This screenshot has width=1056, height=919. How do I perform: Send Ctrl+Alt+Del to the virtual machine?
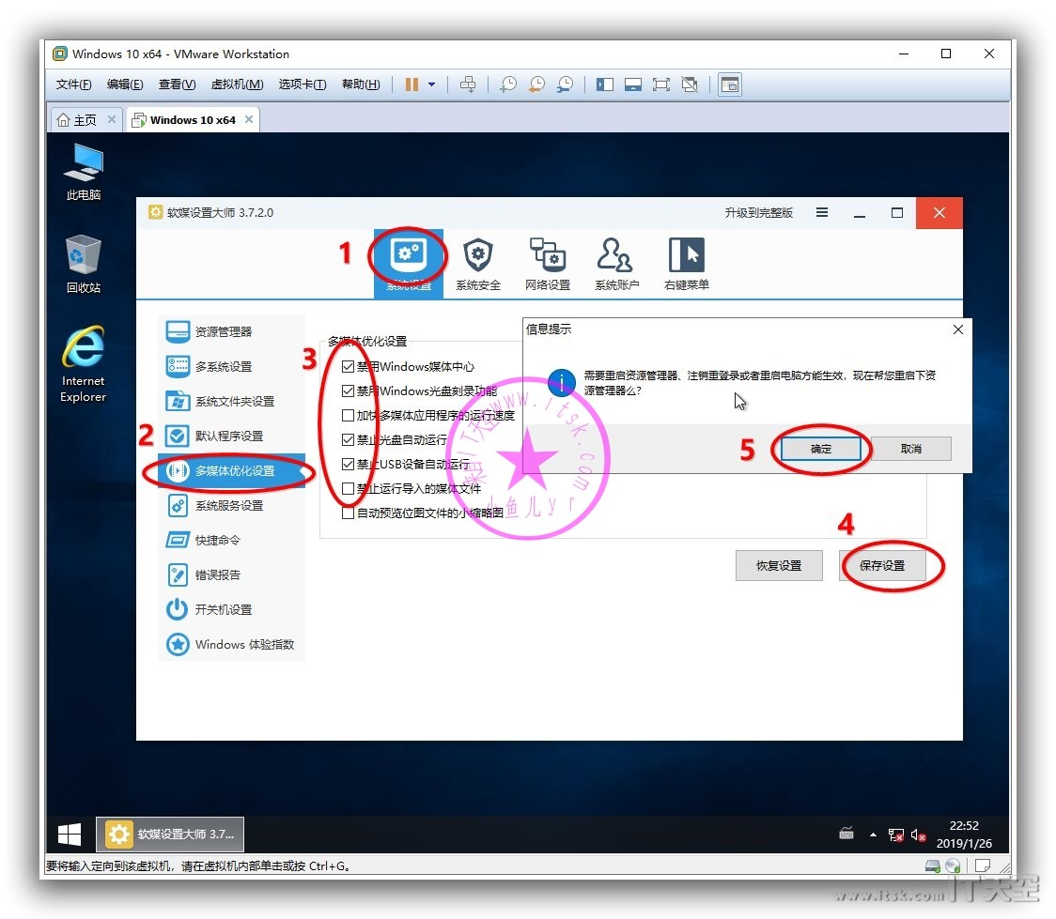click(467, 84)
